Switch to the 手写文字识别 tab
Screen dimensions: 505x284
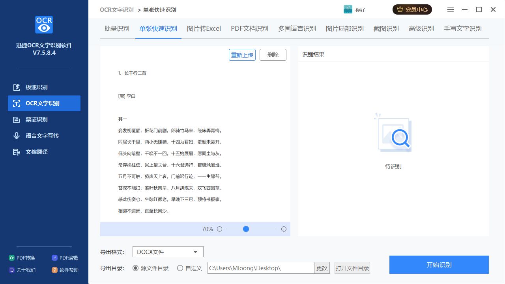(x=463, y=28)
